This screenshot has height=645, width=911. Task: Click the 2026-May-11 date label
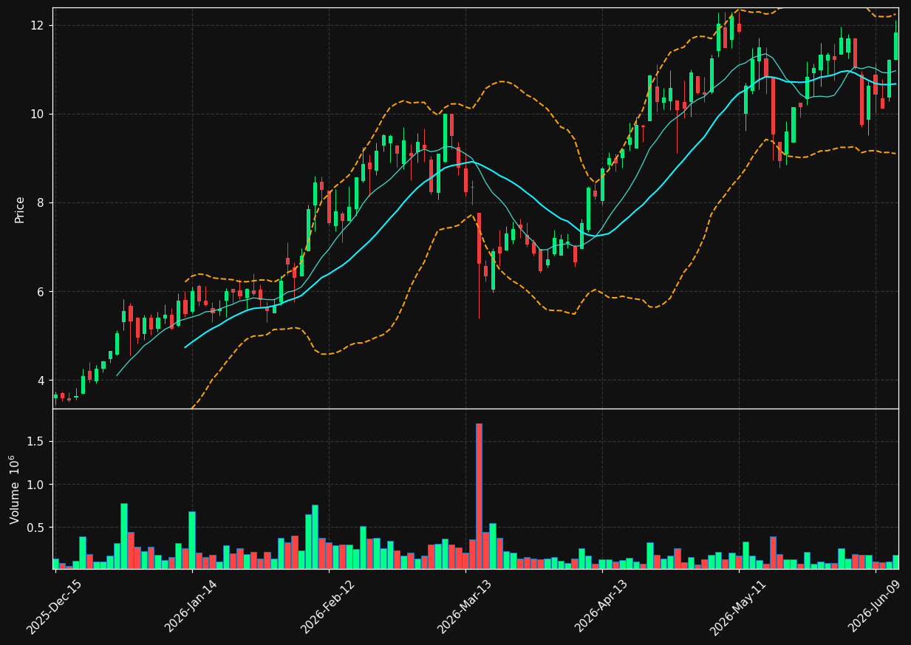[x=737, y=607]
